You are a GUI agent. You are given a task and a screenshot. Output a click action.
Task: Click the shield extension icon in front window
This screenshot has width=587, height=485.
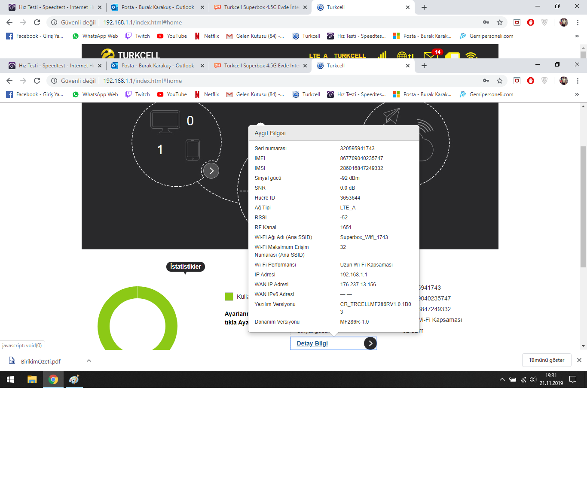click(544, 81)
